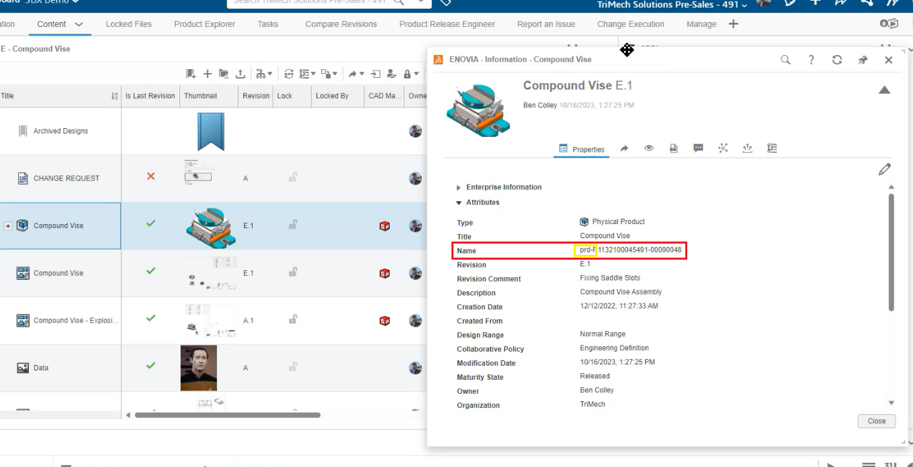The width and height of the screenshot is (913, 467).
Task: Click the horizontal scrollbar of the content table
Action: click(227, 415)
